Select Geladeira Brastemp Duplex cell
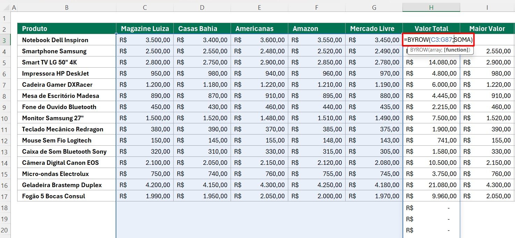The height and width of the screenshot is (238, 515). [x=67, y=185]
